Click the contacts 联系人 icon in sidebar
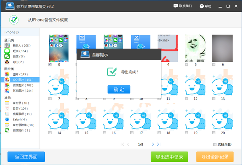 (7, 46)
